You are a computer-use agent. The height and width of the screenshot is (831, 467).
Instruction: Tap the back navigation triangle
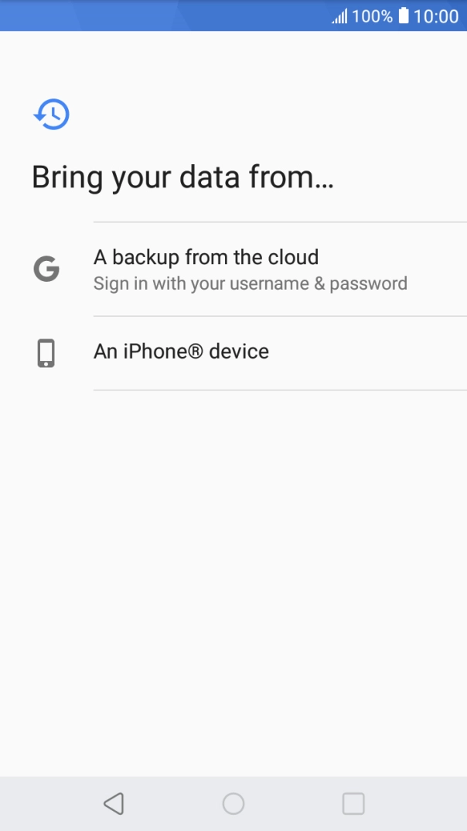[114, 803]
